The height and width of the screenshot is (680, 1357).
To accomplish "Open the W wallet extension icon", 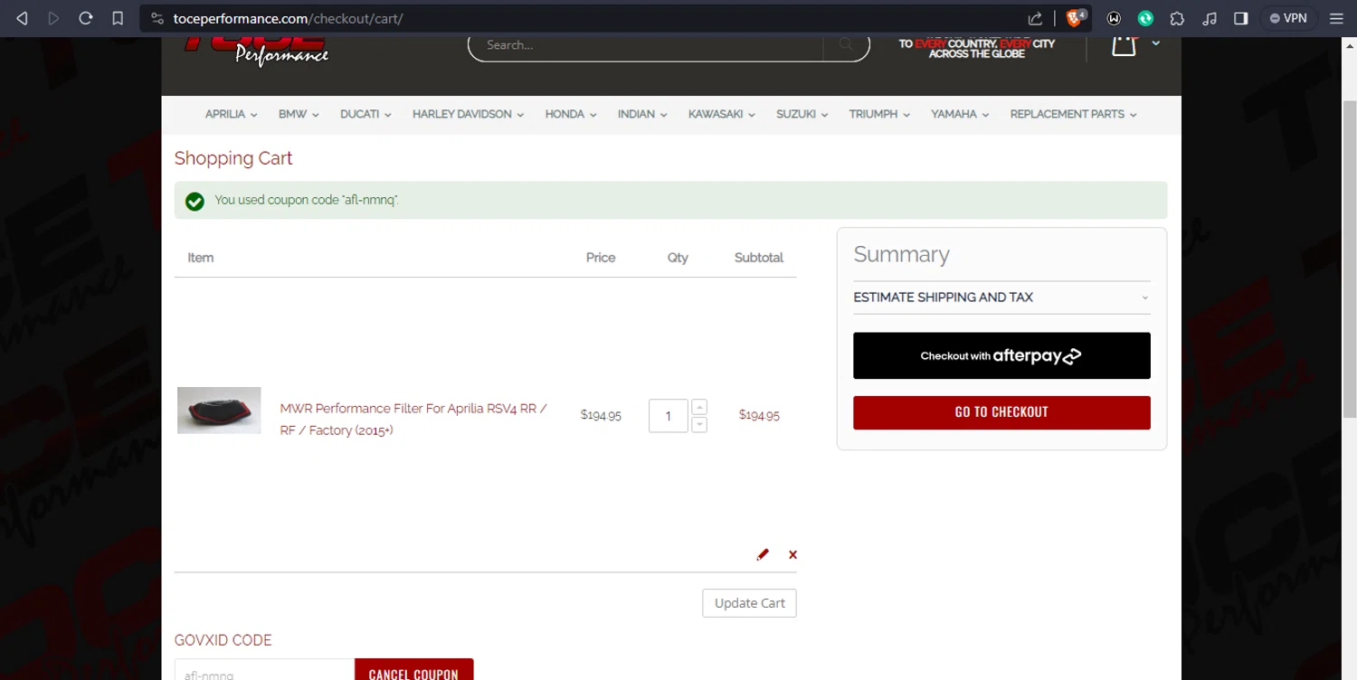I will tap(1115, 18).
